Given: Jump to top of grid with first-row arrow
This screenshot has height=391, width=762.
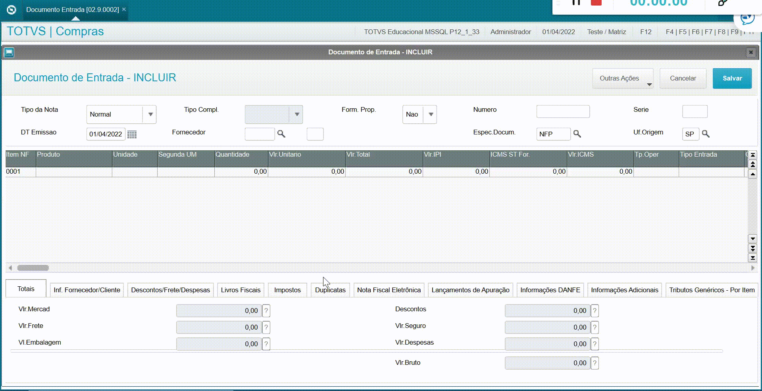Looking at the screenshot, I should tap(752, 155).
